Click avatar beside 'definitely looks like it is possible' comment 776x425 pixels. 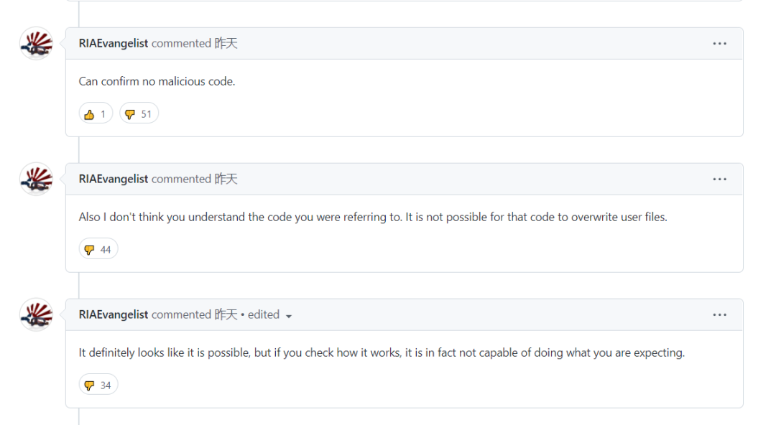tap(36, 314)
